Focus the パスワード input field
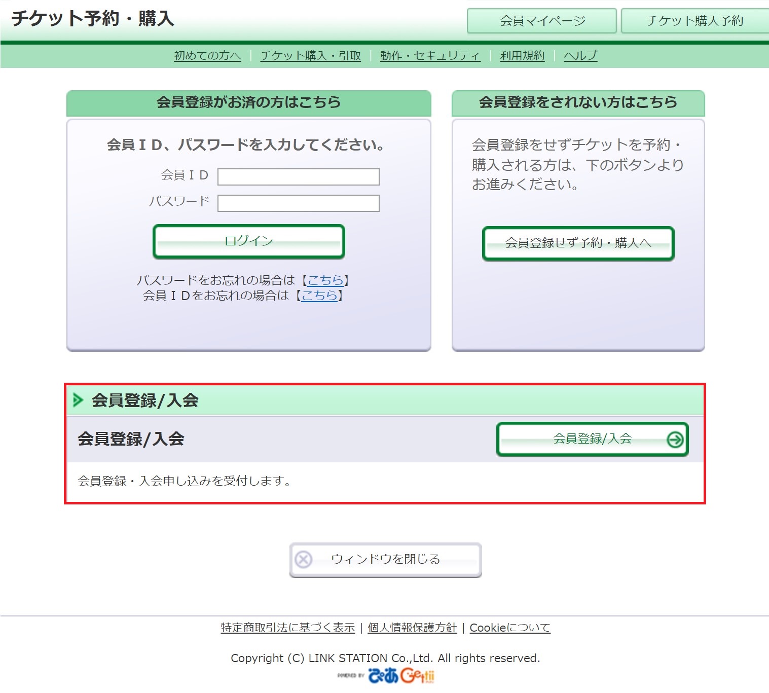The image size is (769, 693). tap(298, 203)
